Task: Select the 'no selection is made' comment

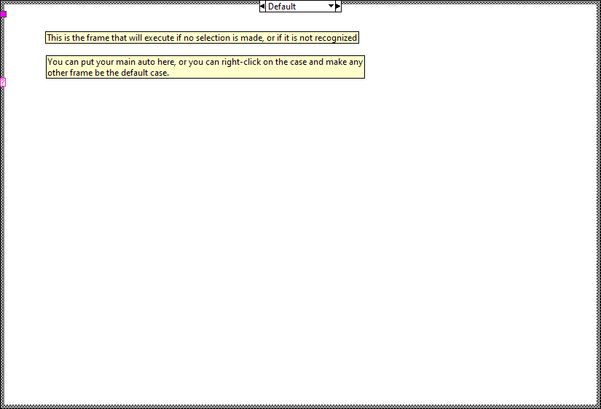Action: [202, 38]
